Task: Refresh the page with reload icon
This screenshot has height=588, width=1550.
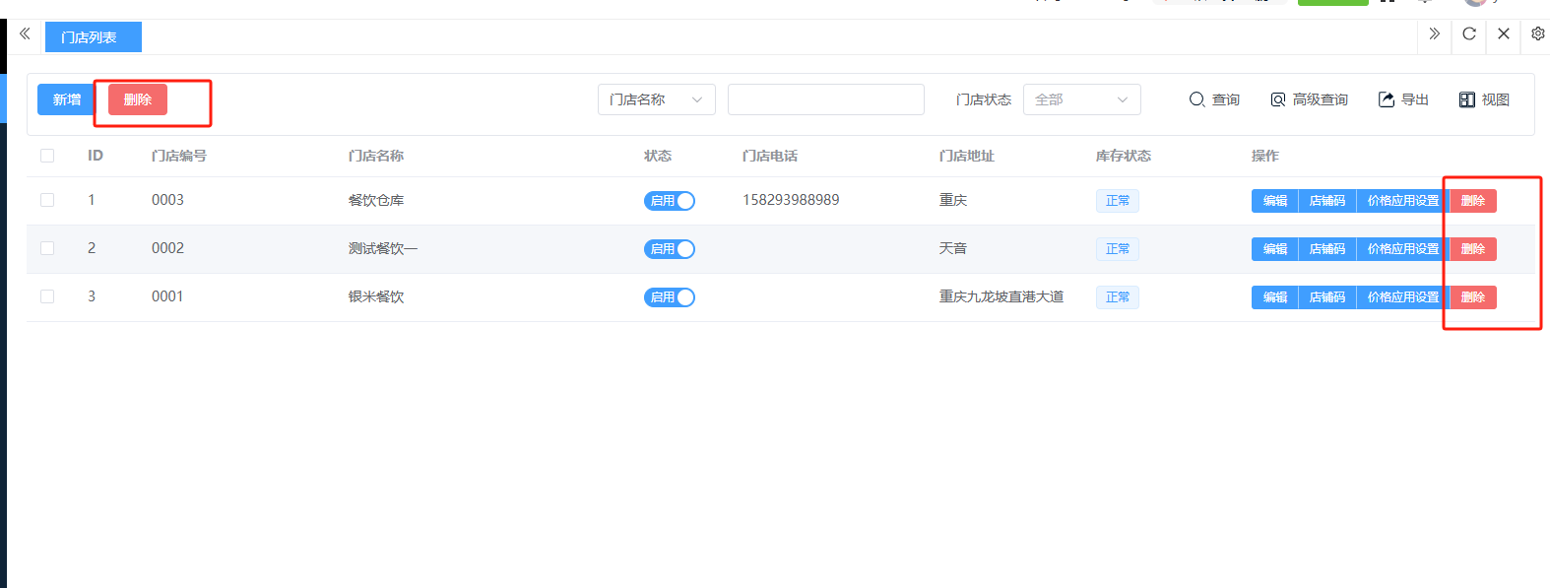Action: click(x=1468, y=34)
